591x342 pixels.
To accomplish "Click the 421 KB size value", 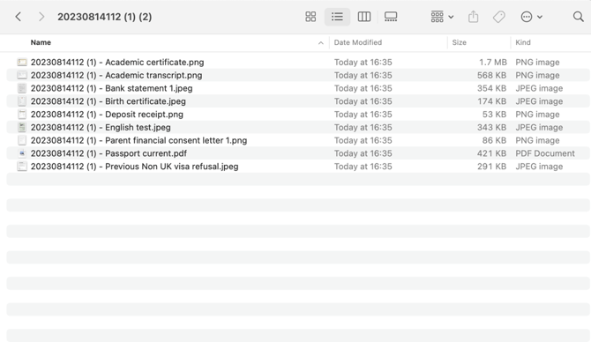I will point(491,153).
